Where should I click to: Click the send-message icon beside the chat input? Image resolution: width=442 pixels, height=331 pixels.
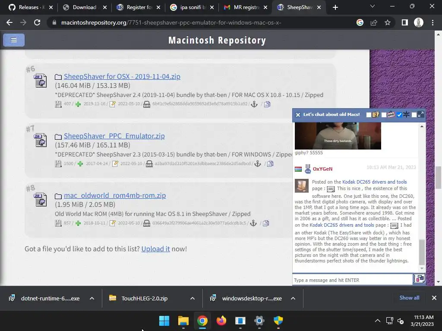tap(419, 279)
